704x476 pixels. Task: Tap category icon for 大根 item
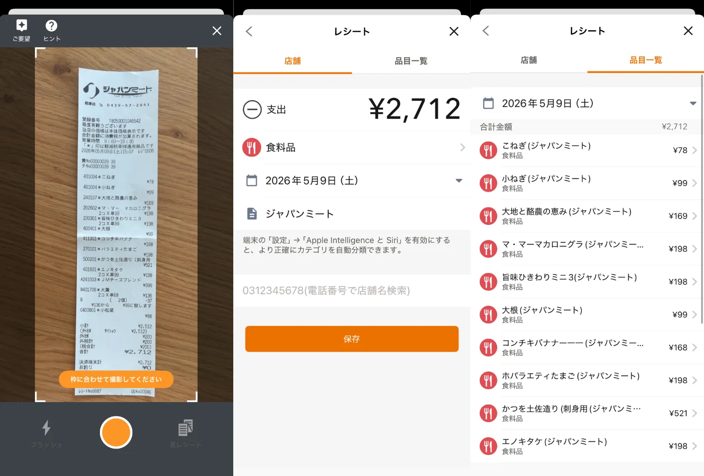point(488,315)
